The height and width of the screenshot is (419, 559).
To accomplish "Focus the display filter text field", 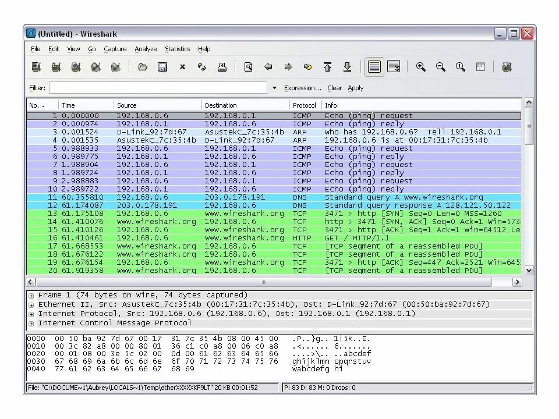I will (x=158, y=88).
